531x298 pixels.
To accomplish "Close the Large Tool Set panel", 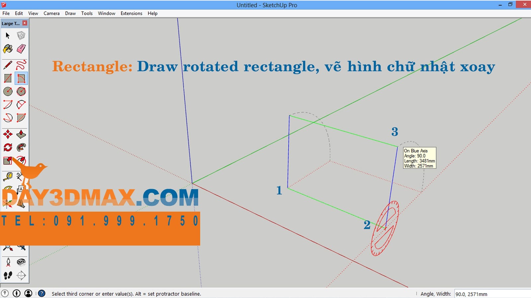I will pos(25,23).
